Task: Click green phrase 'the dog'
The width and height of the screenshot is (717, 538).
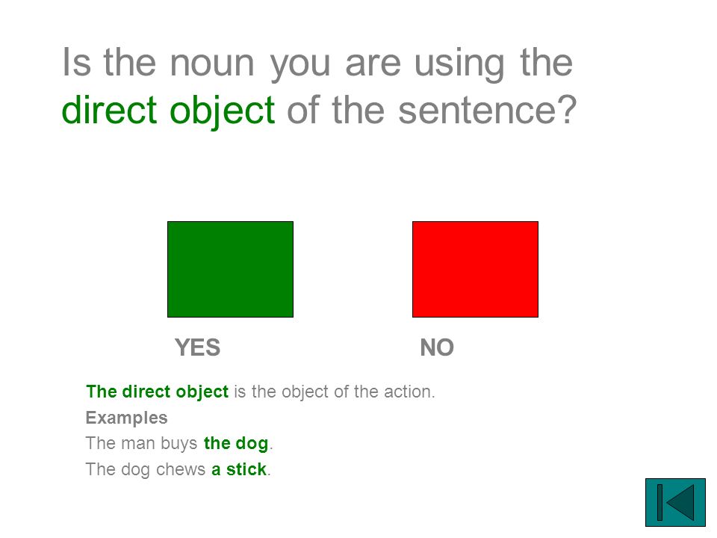Action: [236, 443]
